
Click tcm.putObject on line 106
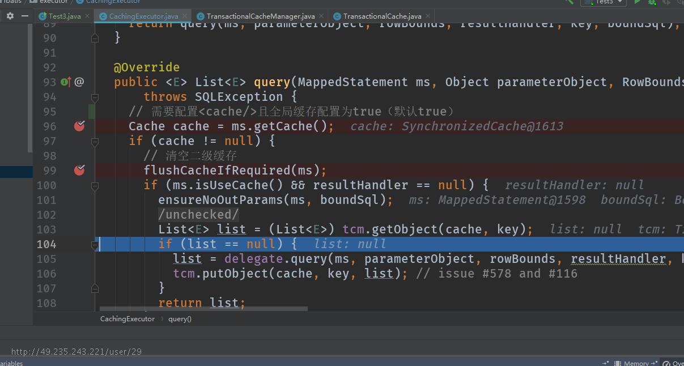click(x=220, y=274)
